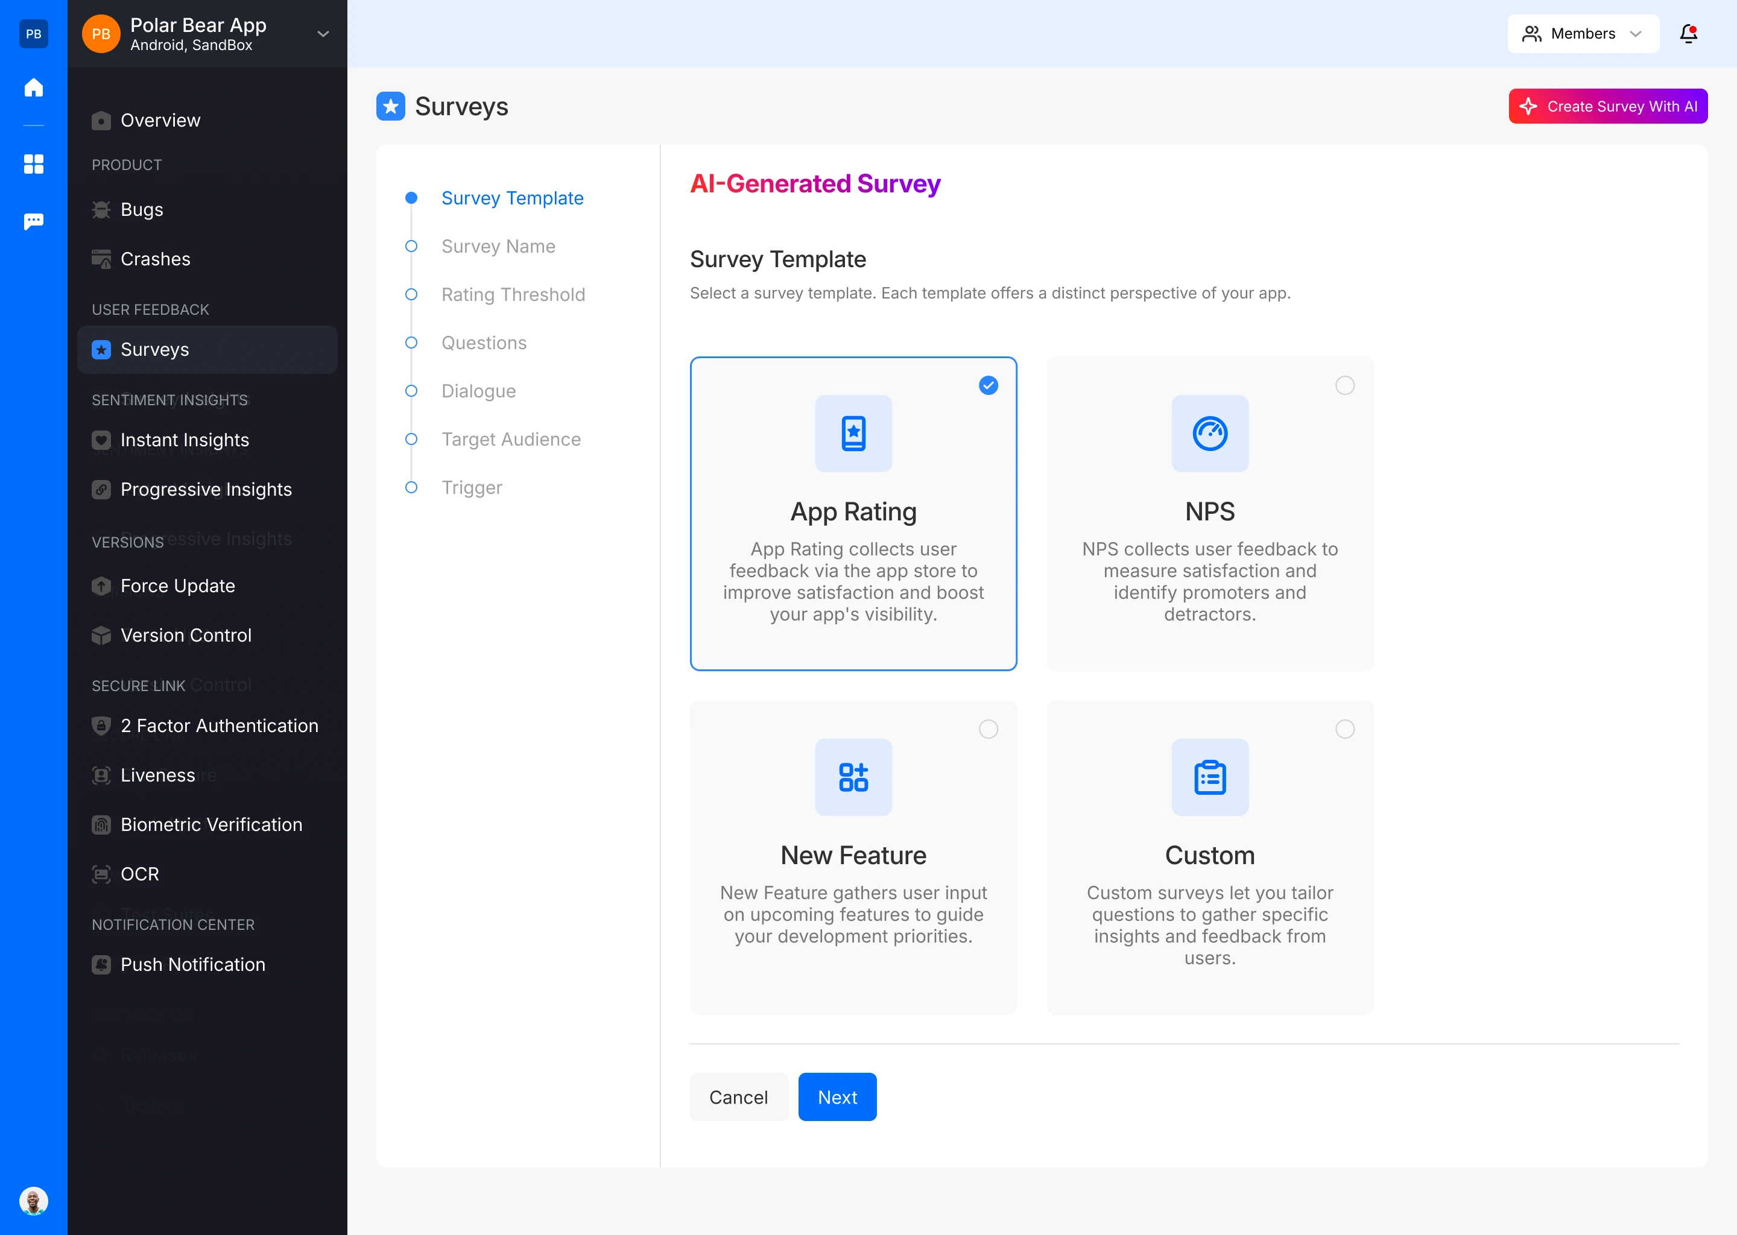Click user avatar at bottom left
1737x1235 pixels.
point(33,1201)
